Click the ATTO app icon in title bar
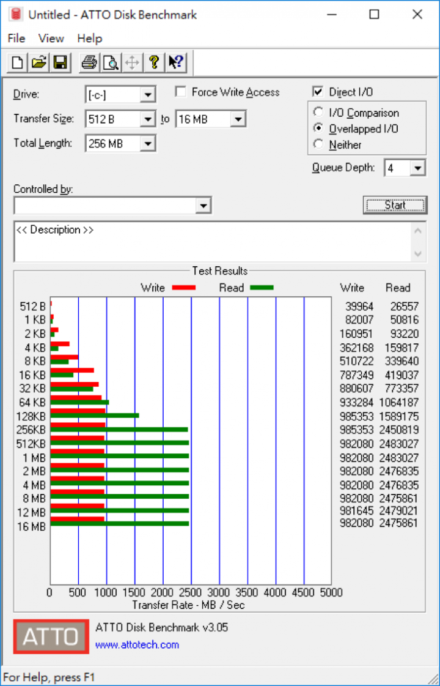 click(16, 15)
